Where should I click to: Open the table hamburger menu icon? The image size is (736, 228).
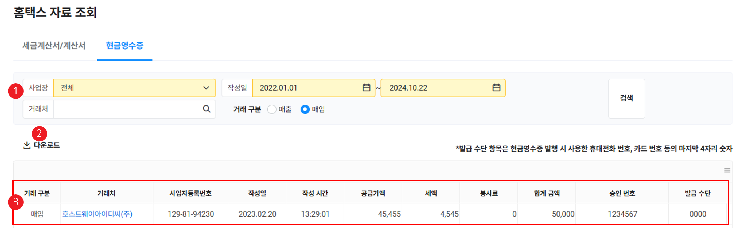pyautogui.click(x=727, y=170)
